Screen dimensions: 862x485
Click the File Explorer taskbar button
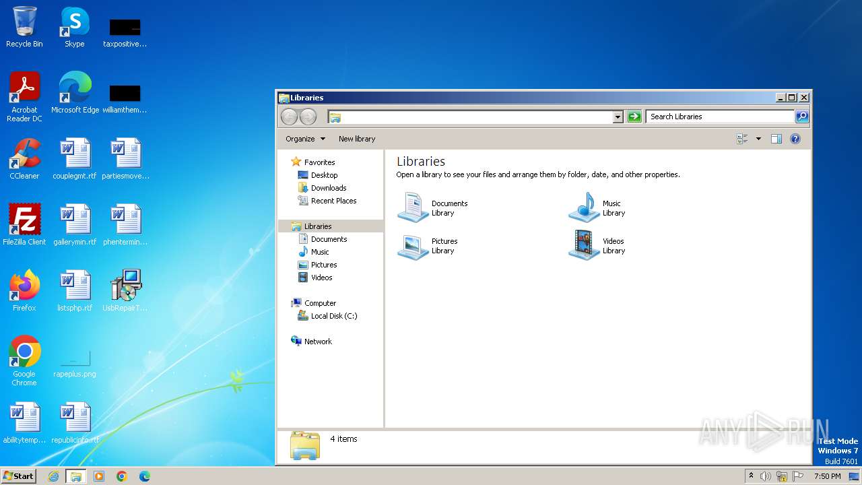(x=76, y=476)
